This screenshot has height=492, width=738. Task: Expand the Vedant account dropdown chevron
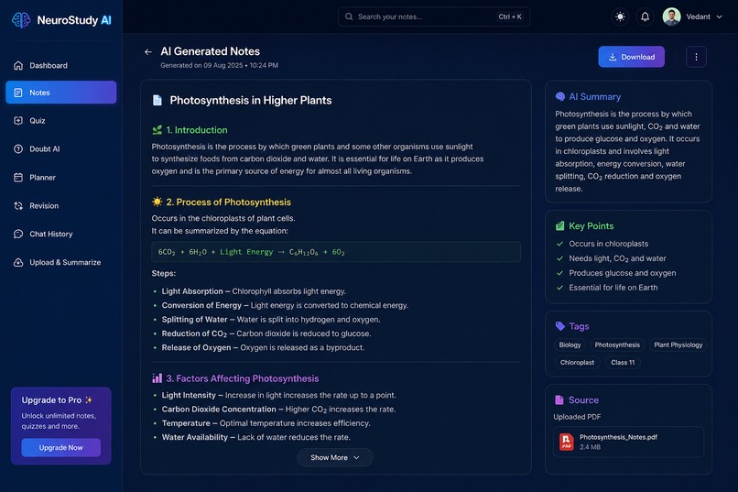719,16
